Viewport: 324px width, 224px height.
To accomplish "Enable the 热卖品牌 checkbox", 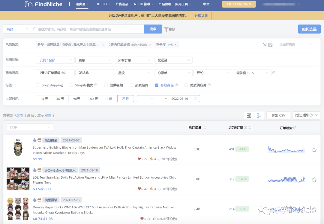I will coord(131,85).
